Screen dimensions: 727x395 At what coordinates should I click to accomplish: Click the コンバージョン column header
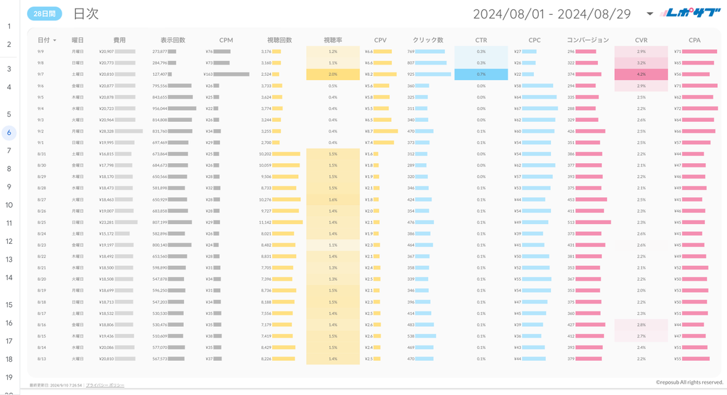click(x=588, y=40)
